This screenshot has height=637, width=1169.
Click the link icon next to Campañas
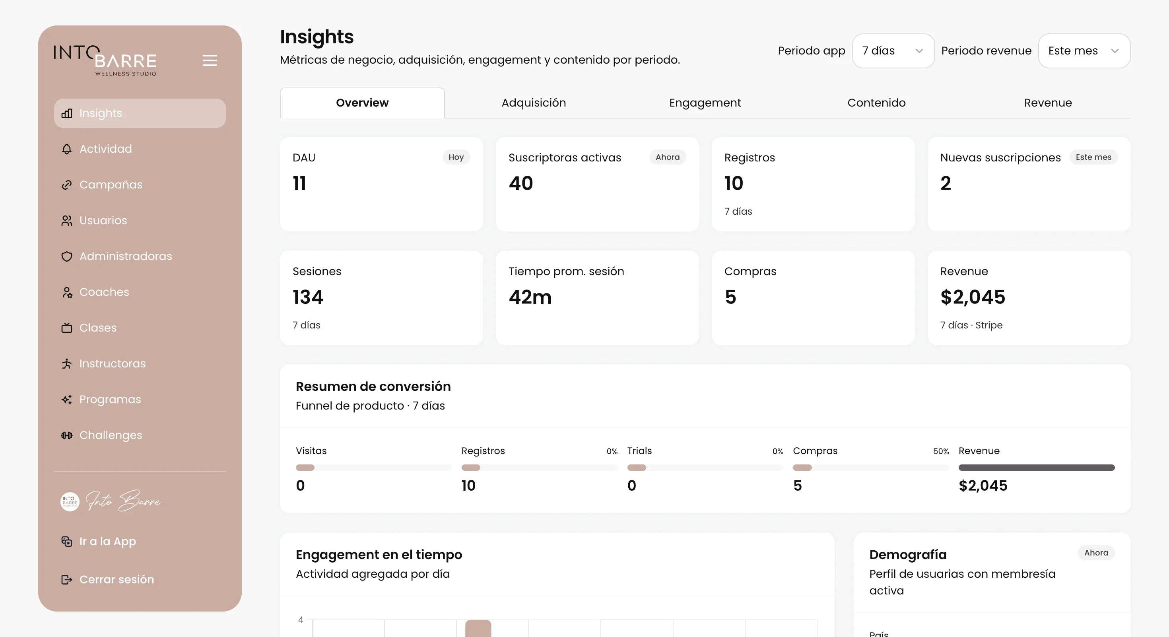point(67,184)
